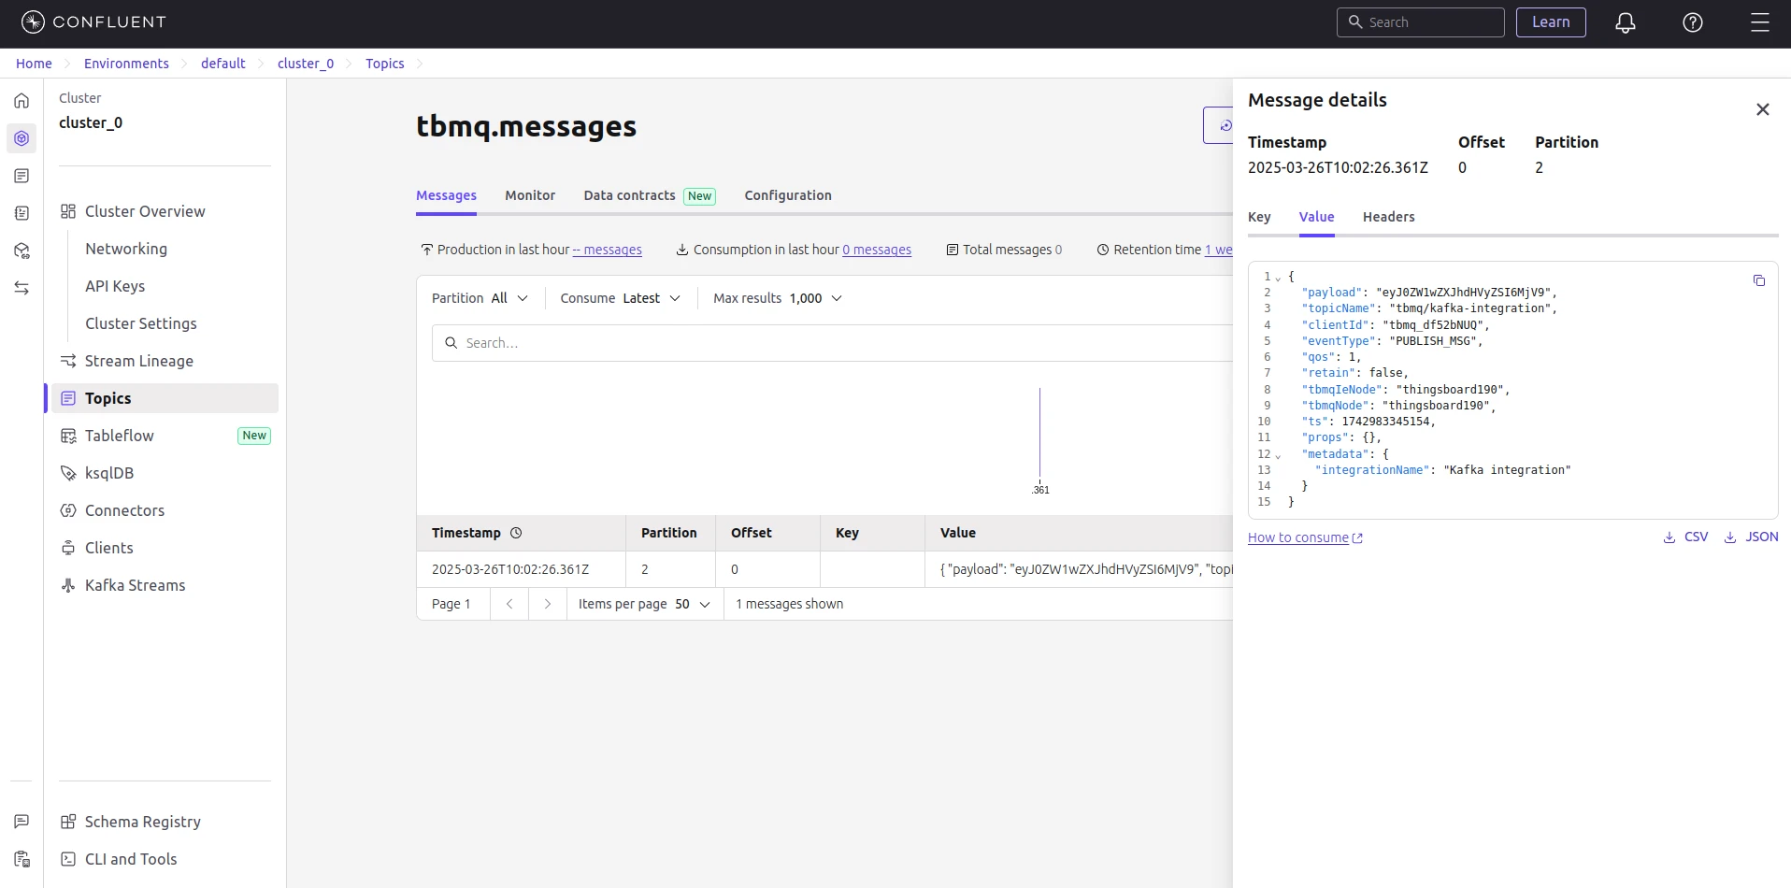Click the messages search field

tap(832, 343)
